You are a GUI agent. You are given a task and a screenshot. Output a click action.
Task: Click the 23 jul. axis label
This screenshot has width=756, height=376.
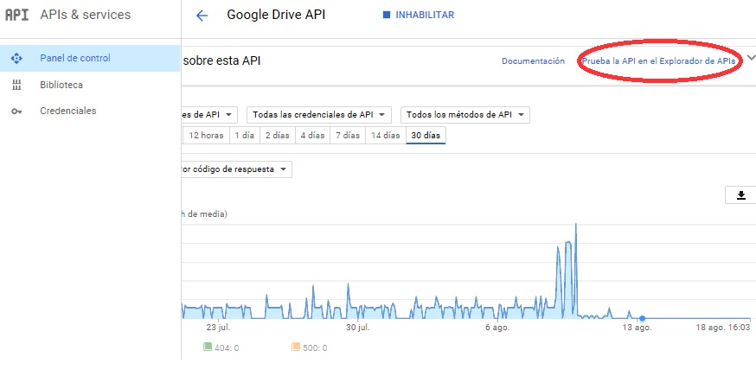click(x=218, y=328)
